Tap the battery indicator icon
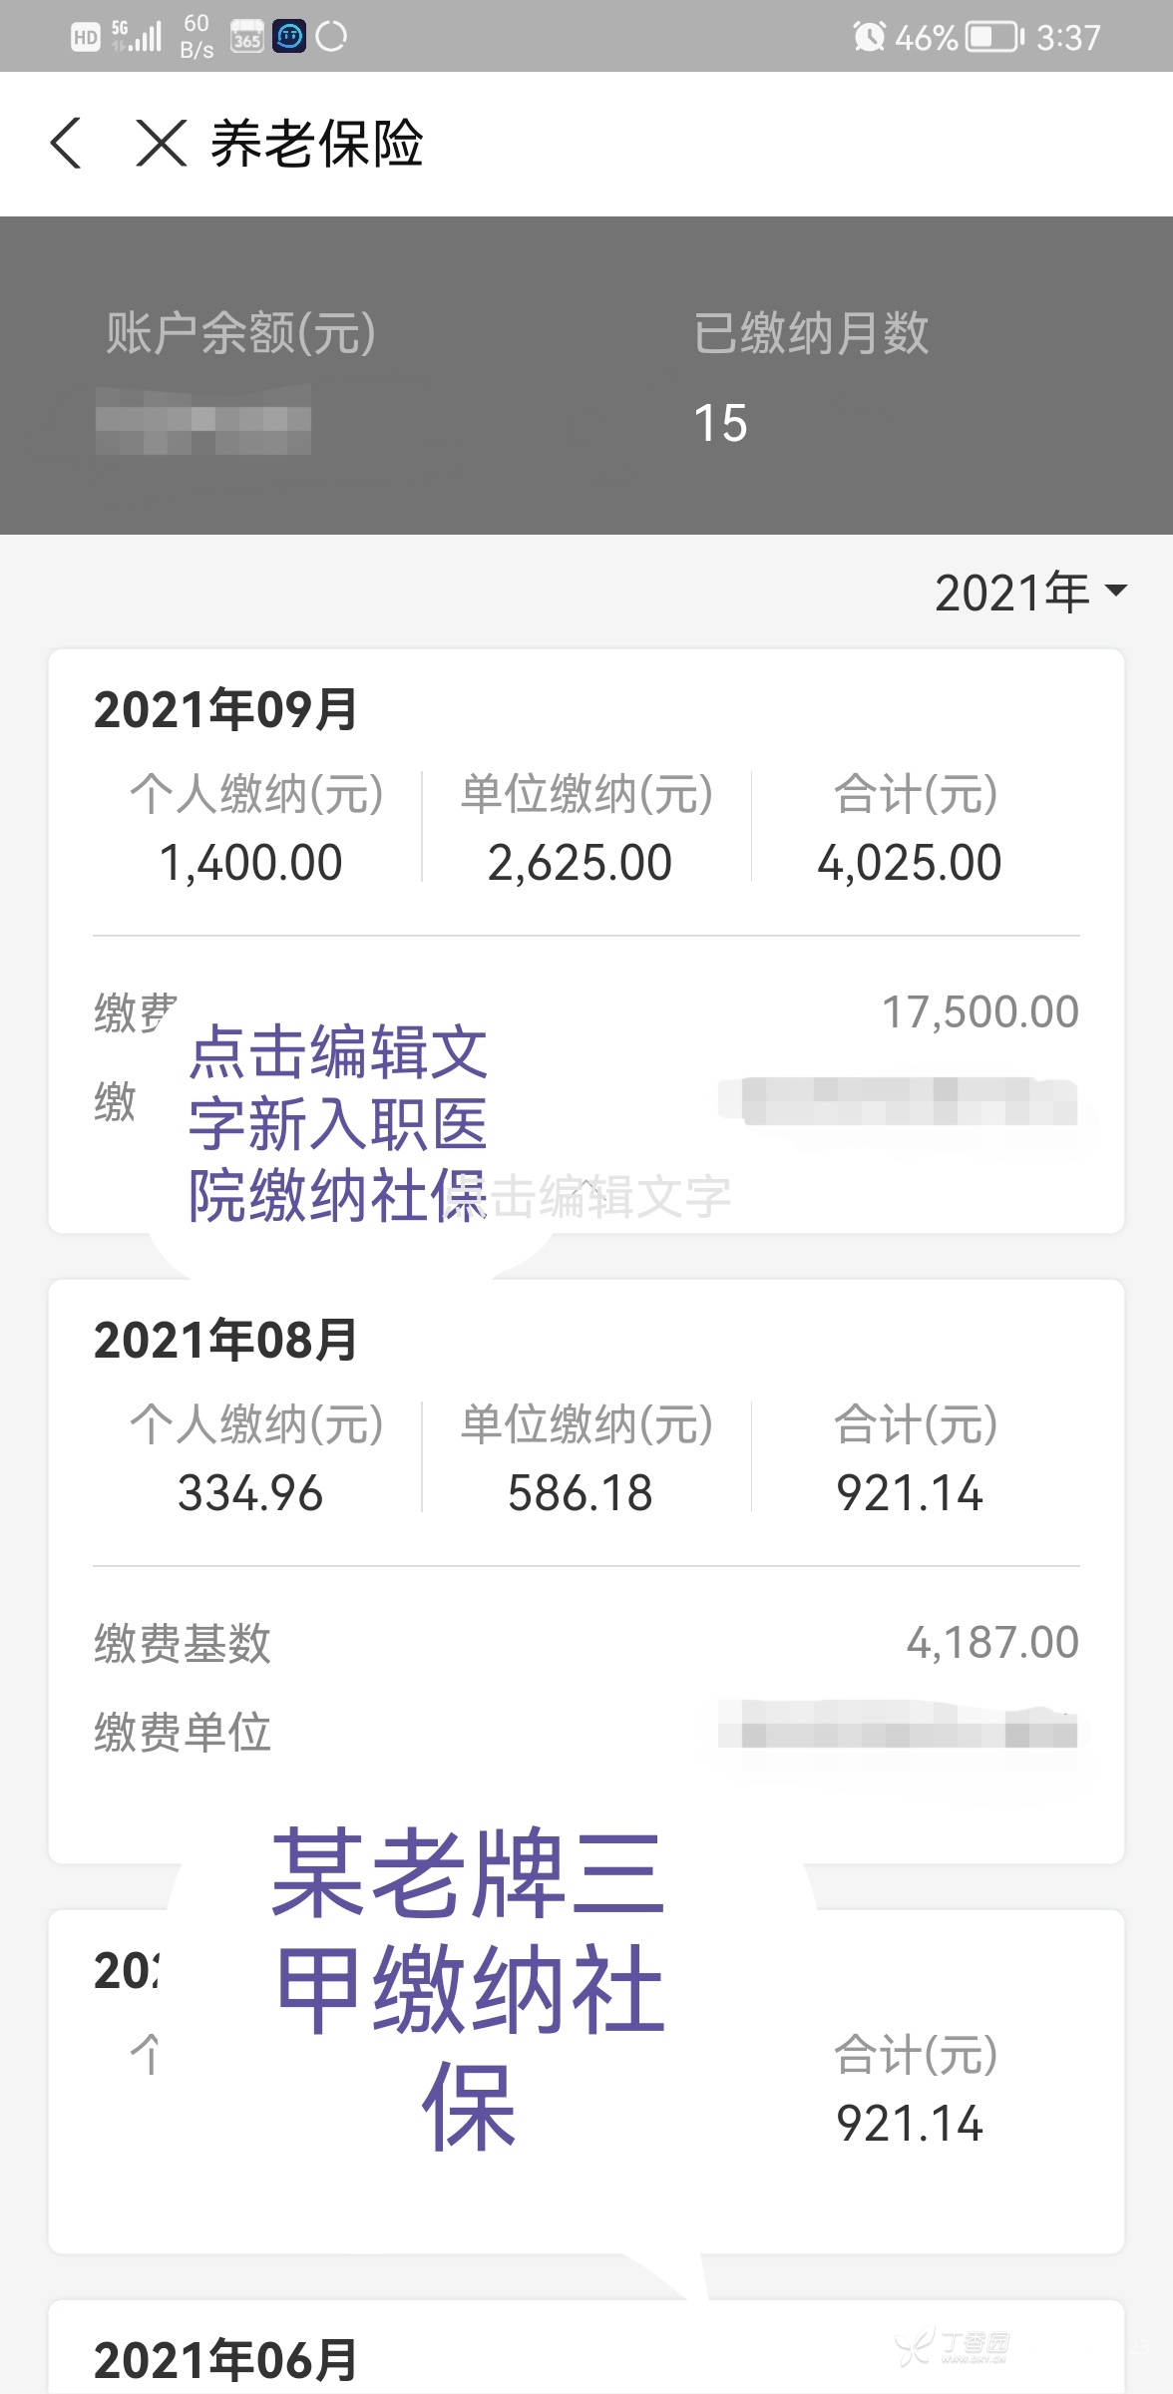Screen dimensions: 1173x2394 [x=994, y=37]
